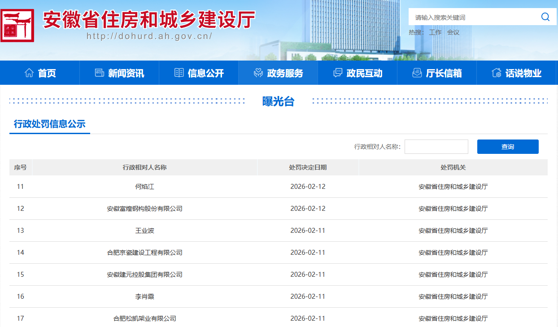558x327 pixels.
Task: Click the book icon beside 信息公开
Action: (x=179, y=73)
